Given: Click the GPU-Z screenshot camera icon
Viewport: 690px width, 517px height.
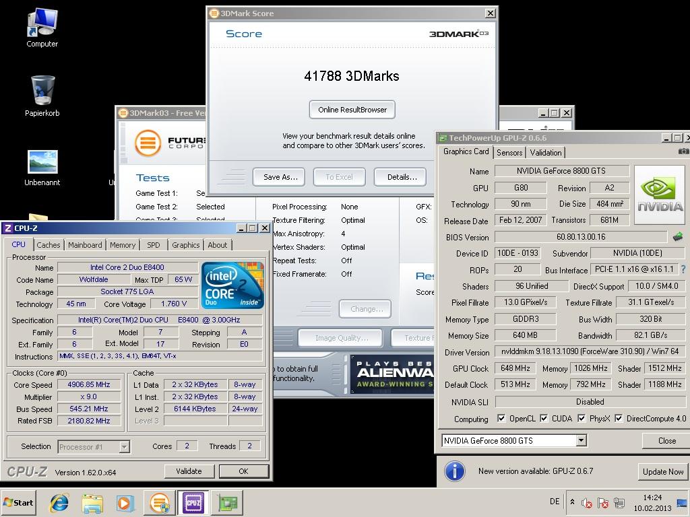Looking at the screenshot, I should click(x=683, y=151).
